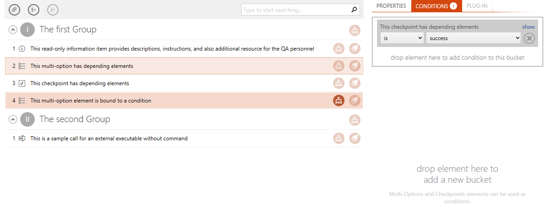Click active condition icon on multi-option row 4
Screen dimensions: 544x205
click(x=339, y=101)
